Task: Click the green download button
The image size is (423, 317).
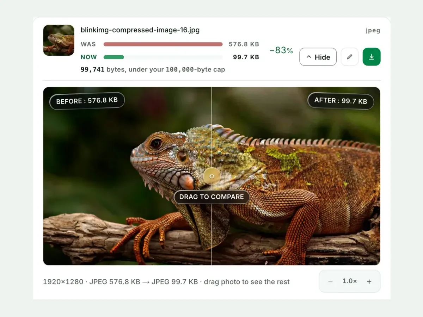Action: pos(372,57)
